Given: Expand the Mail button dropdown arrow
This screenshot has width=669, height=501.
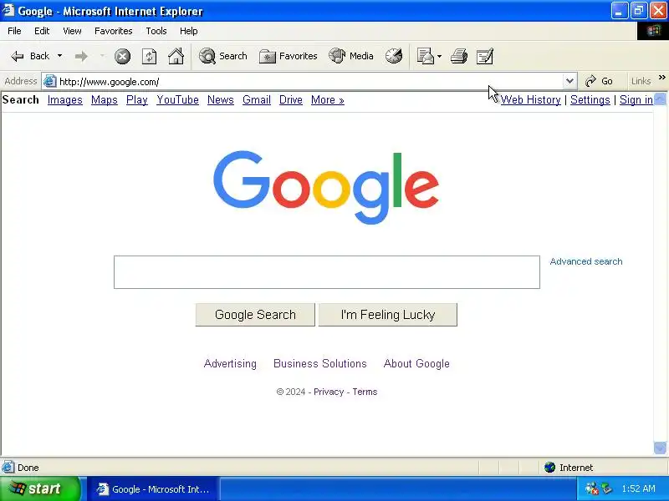Looking at the screenshot, I should tap(440, 56).
